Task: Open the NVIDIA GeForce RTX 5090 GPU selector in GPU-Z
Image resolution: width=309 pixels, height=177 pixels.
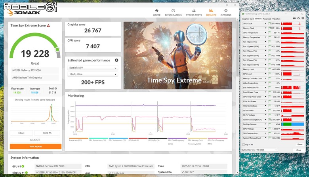Action: tap(259, 150)
